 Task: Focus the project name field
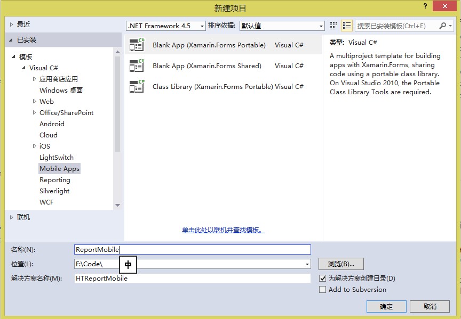tap(193, 250)
